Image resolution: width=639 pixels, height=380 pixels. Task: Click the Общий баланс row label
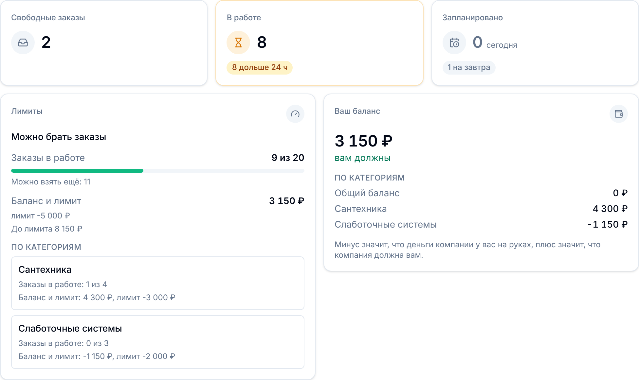pyautogui.click(x=367, y=193)
